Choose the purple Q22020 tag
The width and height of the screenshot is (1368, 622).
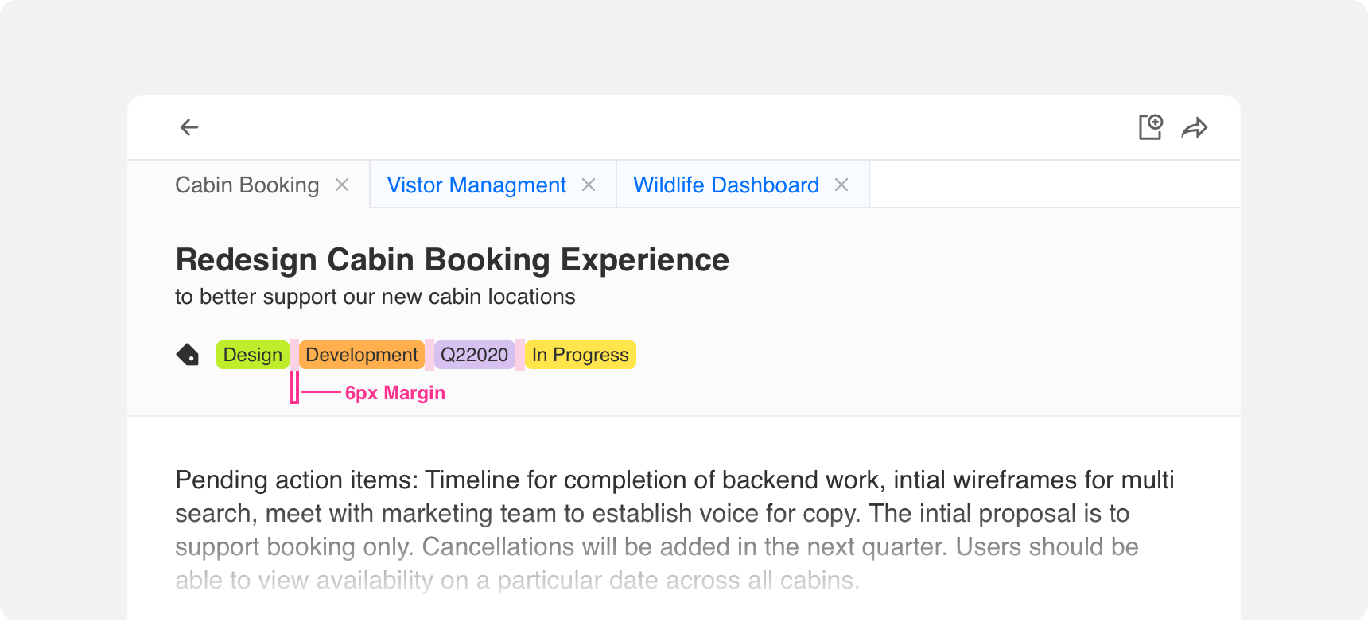(x=475, y=355)
